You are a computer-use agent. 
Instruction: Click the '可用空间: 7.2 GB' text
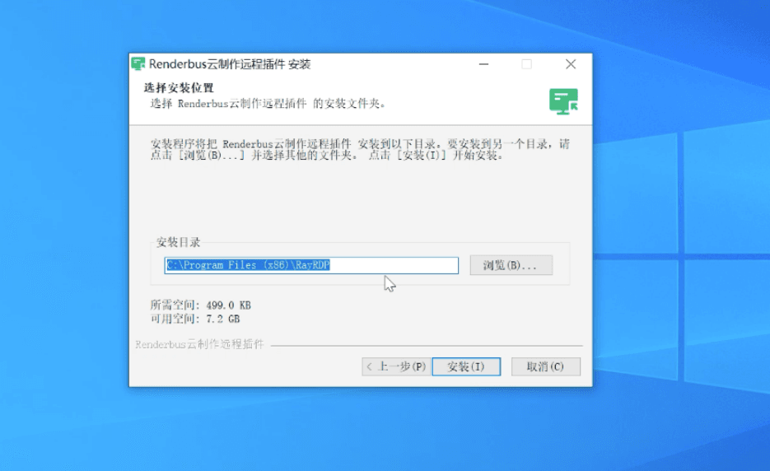(195, 319)
